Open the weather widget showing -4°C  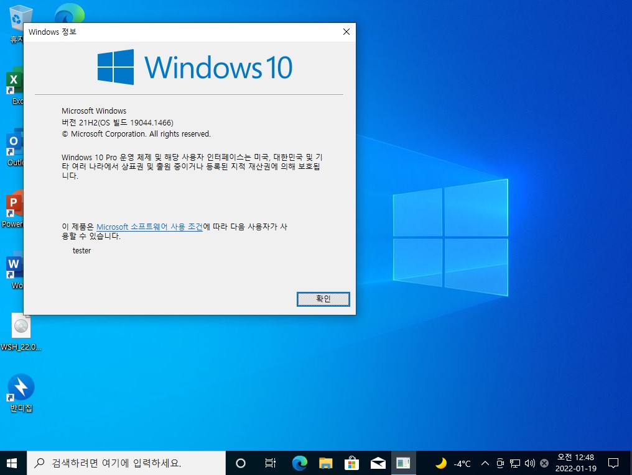click(453, 463)
